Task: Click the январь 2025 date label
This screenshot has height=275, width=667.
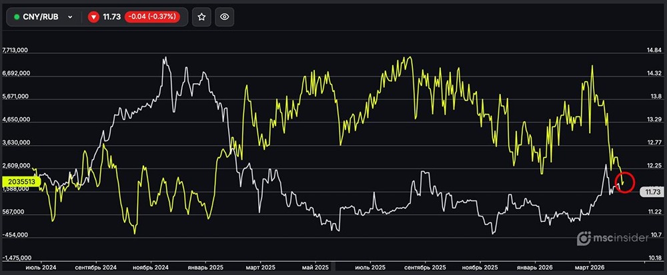Action: coord(205,268)
